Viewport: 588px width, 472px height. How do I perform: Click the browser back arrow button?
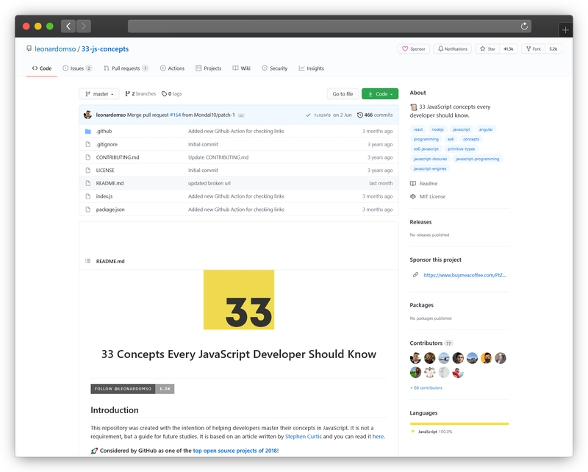pyautogui.click(x=68, y=26)
